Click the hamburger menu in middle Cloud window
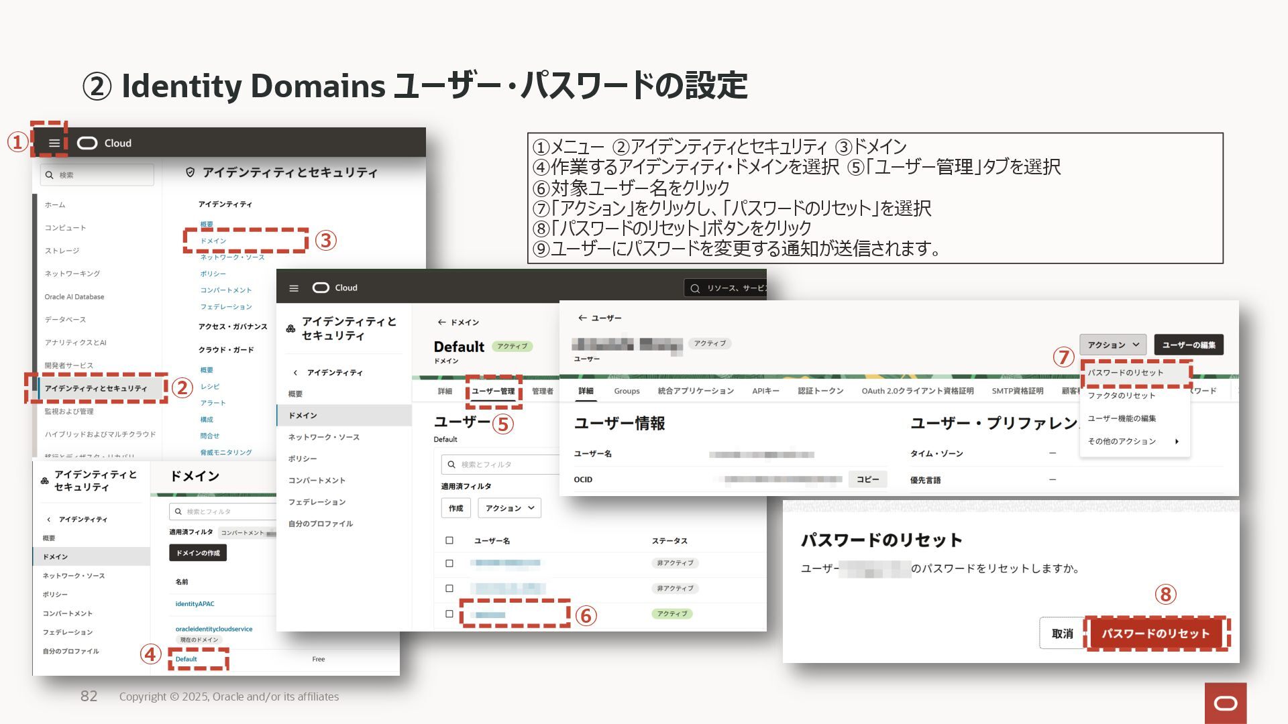1288x724 pixels. point(294,288)
